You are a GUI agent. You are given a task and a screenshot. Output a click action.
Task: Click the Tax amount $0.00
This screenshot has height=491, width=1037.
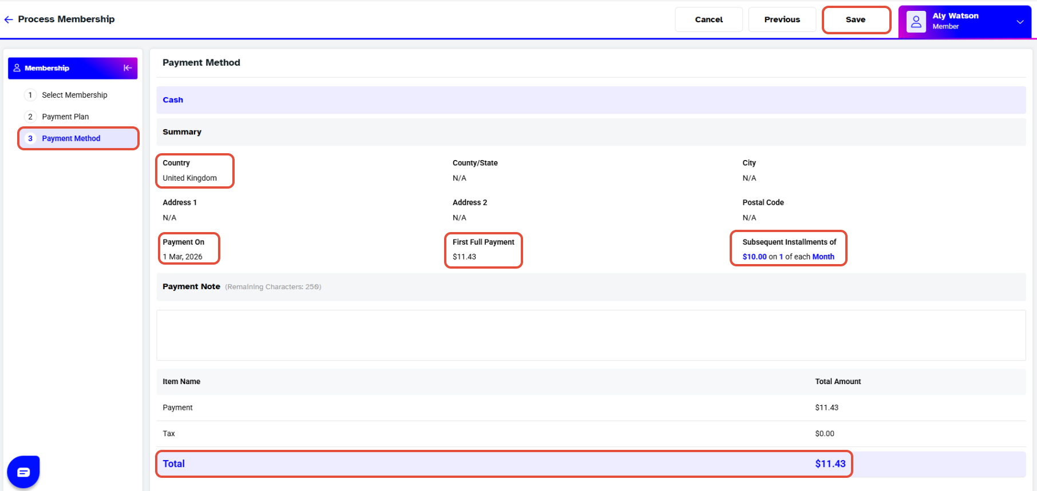(825, 433)
